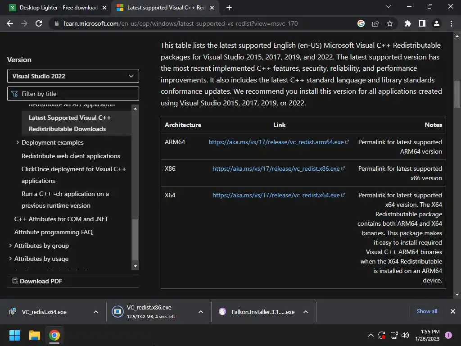This screenshot has height=346, width=461.
Task: Toggle the browser side panel
Action: tap(422, 23)
